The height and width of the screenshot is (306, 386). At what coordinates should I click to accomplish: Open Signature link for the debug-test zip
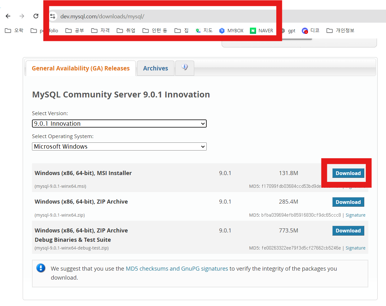[x=356, y=248]
